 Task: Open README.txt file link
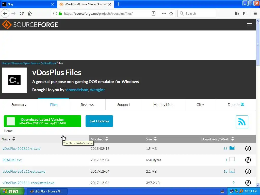click(x=12, y=160)
